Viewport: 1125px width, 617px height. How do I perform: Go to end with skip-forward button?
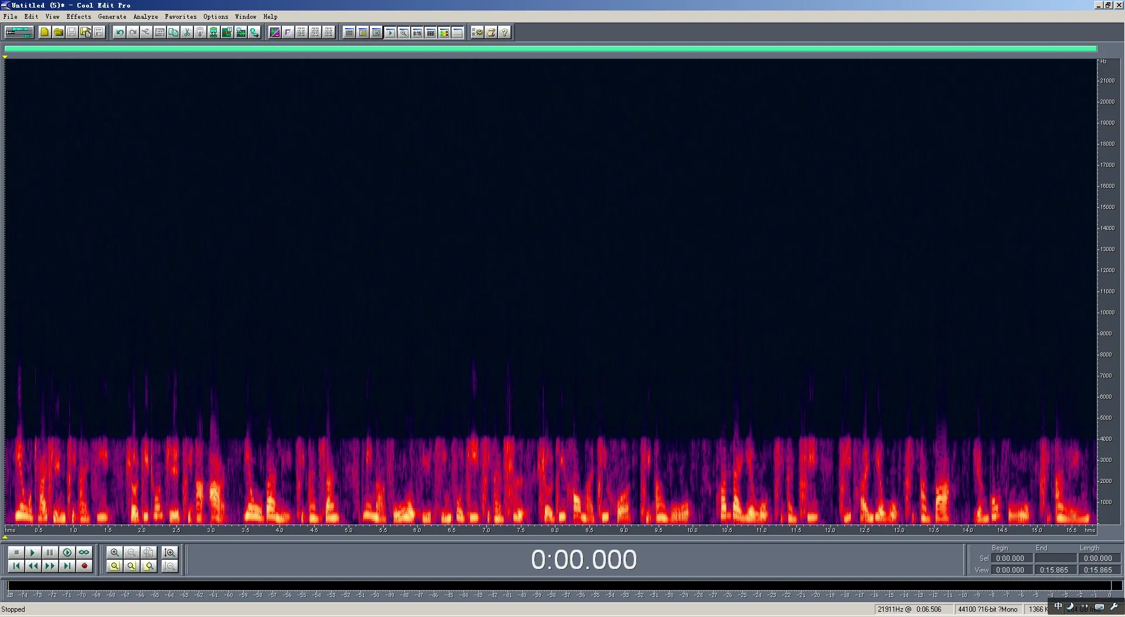67,566
